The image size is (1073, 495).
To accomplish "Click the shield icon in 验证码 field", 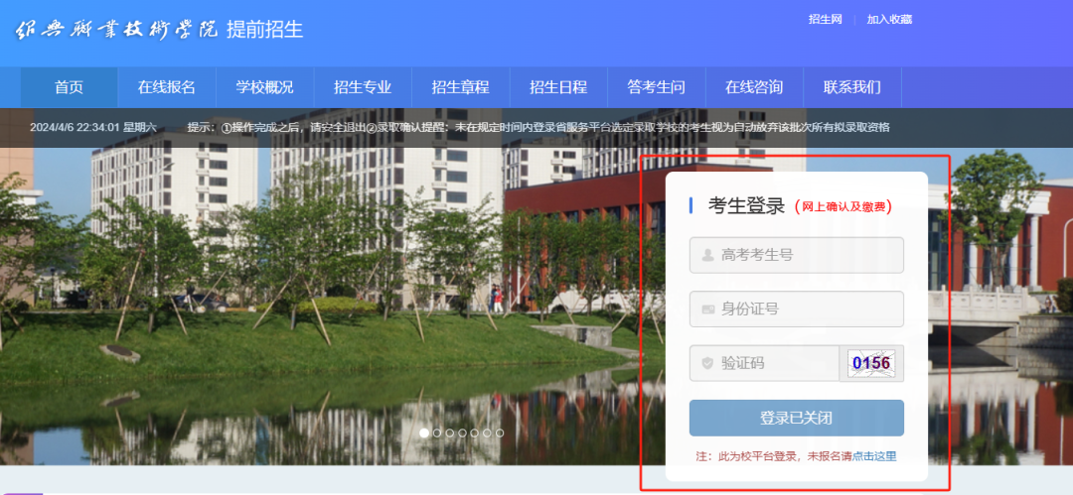I will [x=707, y=364].
